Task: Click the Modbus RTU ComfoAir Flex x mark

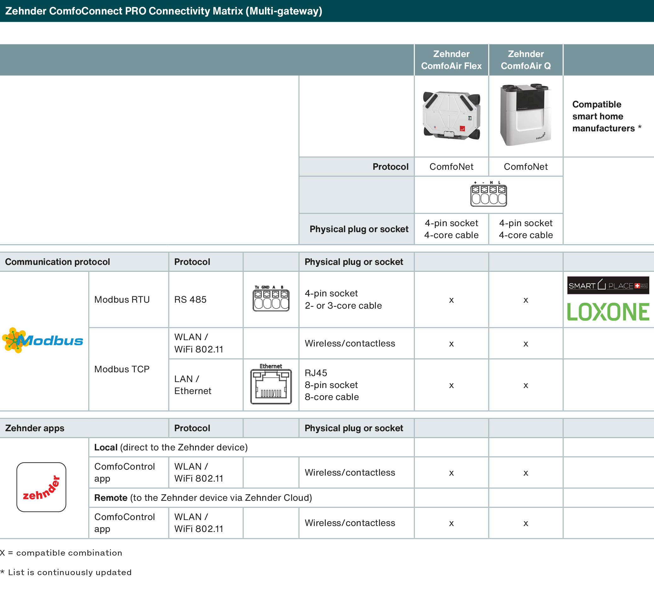Action: pos(451,300)
